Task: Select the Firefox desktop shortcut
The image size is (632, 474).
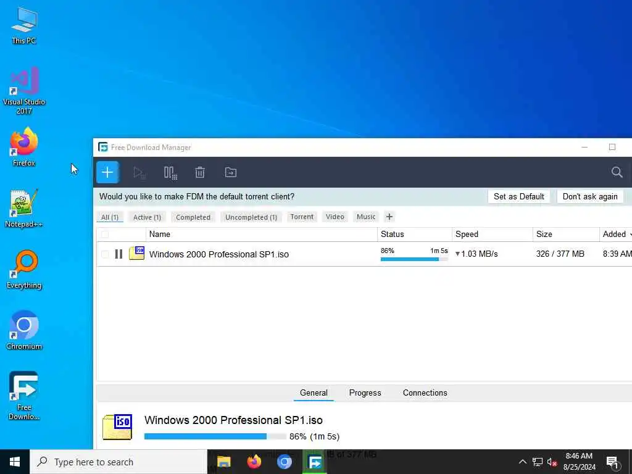Action: click(x=24, y=147)
